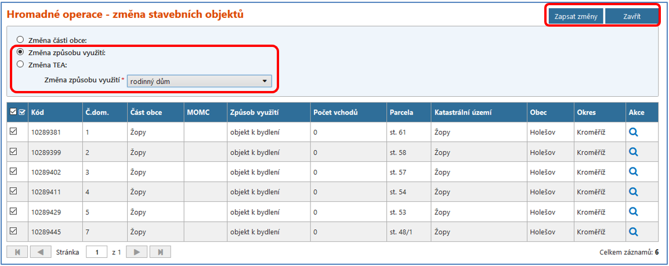Uncheck the row checkbox for 10289381
Viewport: 669px width, 266px height.
pyautogui.click(x=14, y=132)
